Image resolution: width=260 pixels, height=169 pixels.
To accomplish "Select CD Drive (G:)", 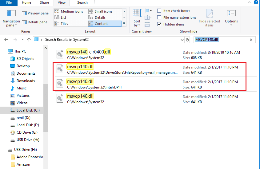I will tap(24, 132).
